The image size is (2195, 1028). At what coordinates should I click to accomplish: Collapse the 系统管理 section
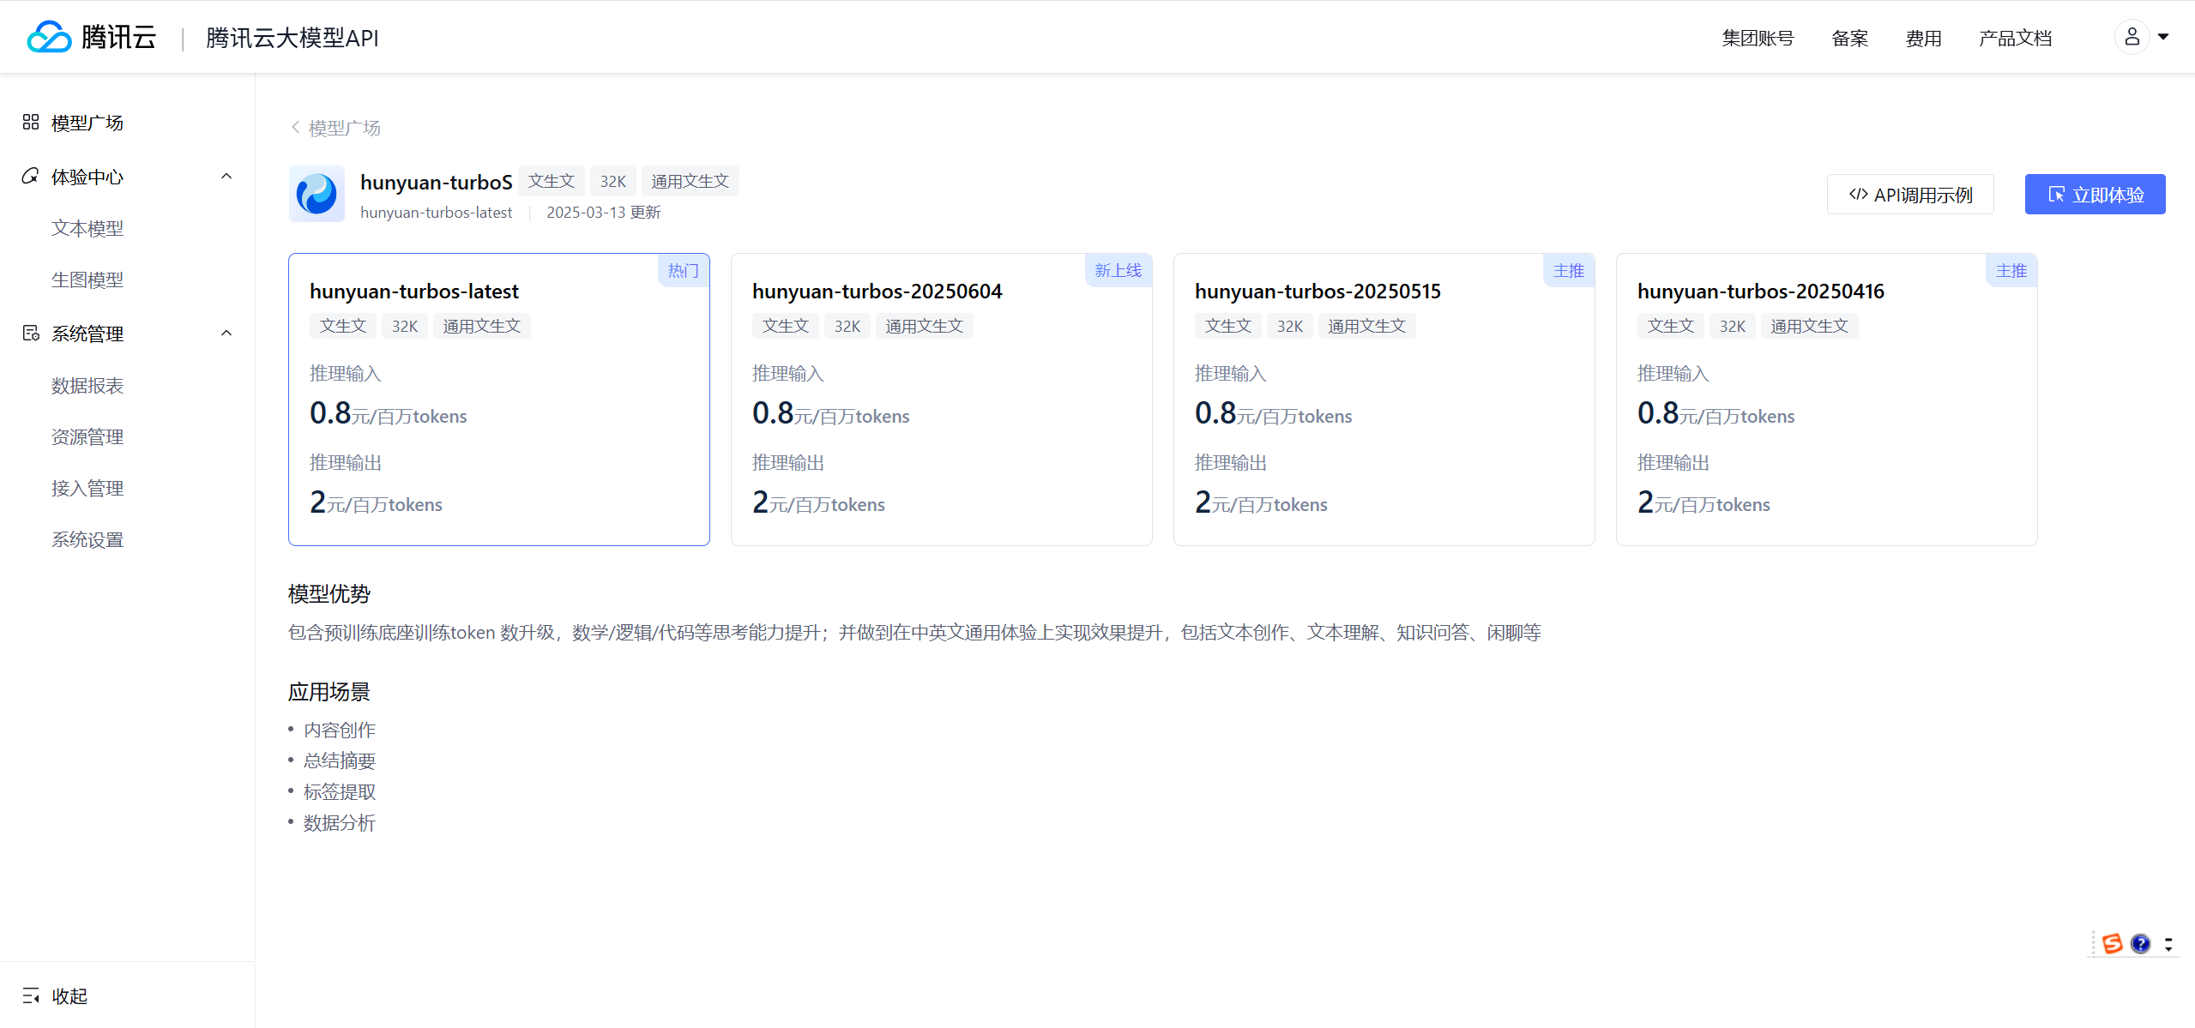[x=226, y=333]
